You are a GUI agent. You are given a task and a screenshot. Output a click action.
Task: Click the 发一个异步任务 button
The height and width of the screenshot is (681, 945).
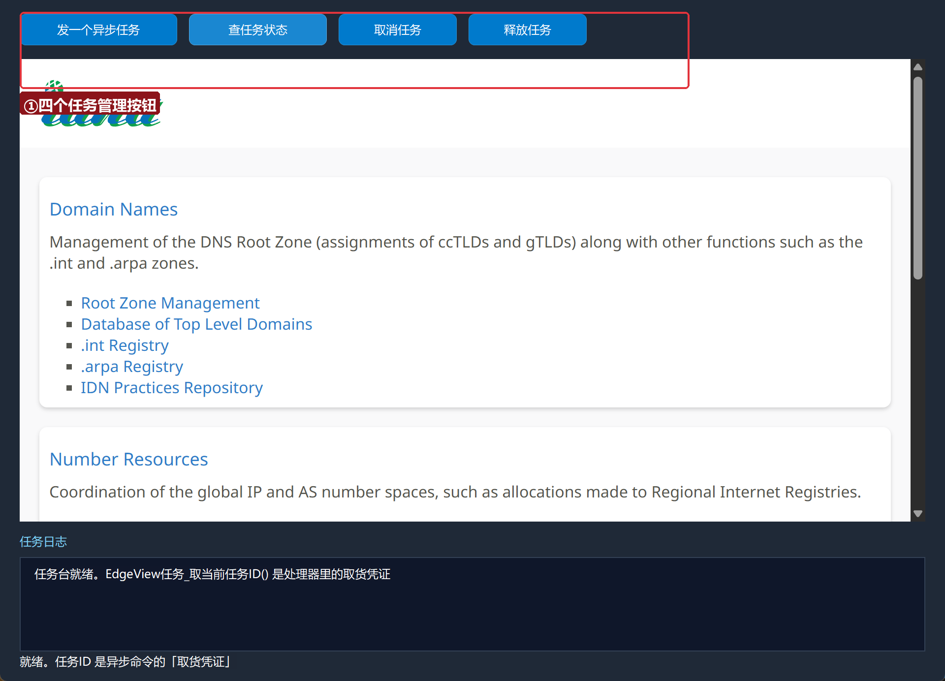pyautogui.click(x=98, y=30)
